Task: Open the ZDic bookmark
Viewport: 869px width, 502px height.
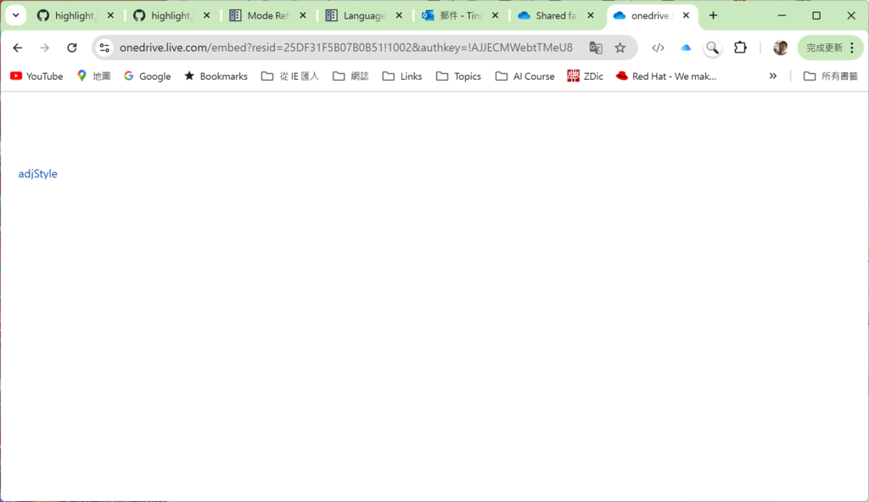Action: pos(586,76)
